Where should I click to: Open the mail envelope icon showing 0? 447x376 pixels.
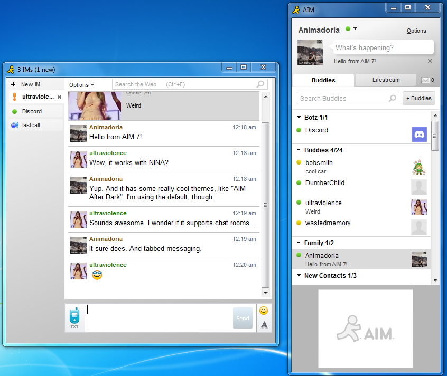(x=425, y=80)
